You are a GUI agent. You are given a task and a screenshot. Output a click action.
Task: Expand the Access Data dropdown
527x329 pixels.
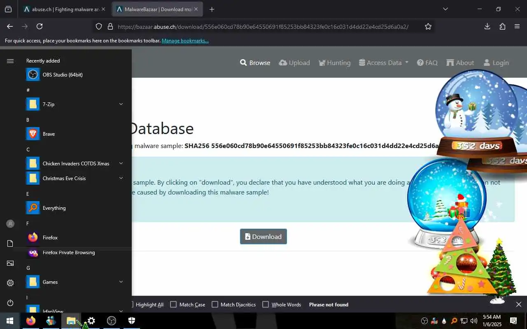click(384, 63)
